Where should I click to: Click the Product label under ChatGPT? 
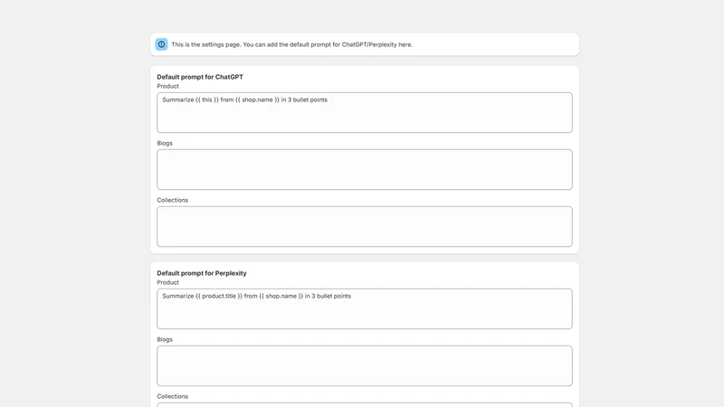167,86
